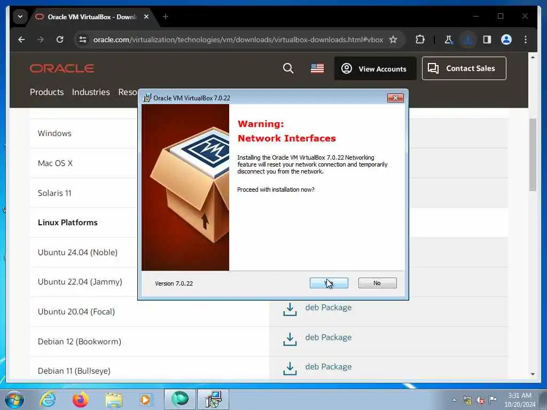
Task: Download deb Package for Ubuntu 20.04
Action: tap(329, 307)
